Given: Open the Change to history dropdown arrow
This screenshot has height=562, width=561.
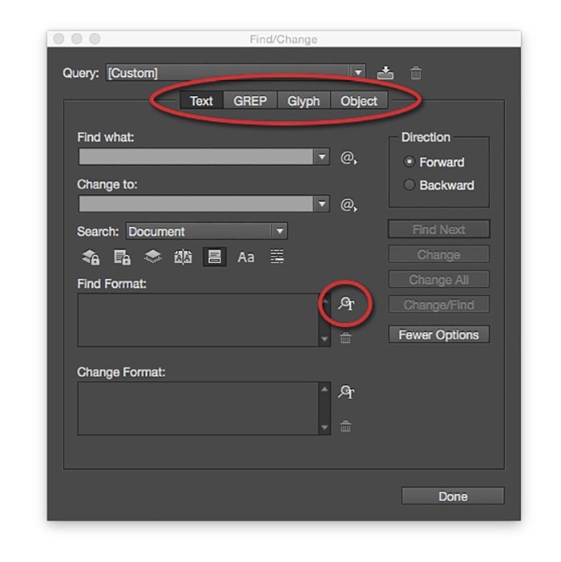Looking at the screenshot, I should tap(321, 204).
